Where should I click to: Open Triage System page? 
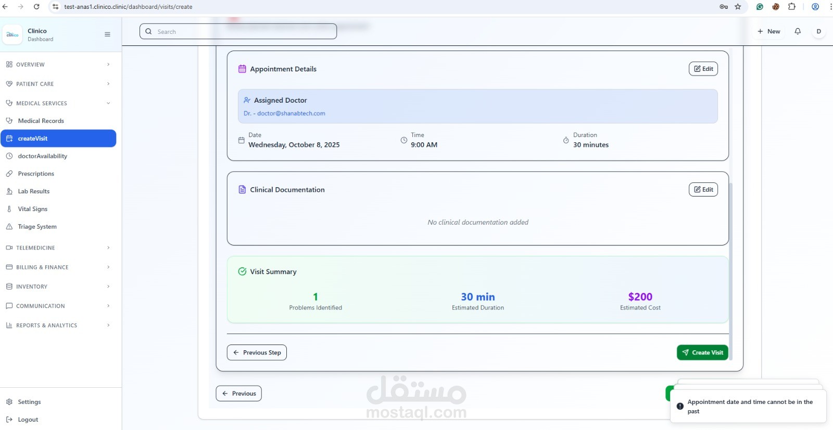click(x=58, y=227)
